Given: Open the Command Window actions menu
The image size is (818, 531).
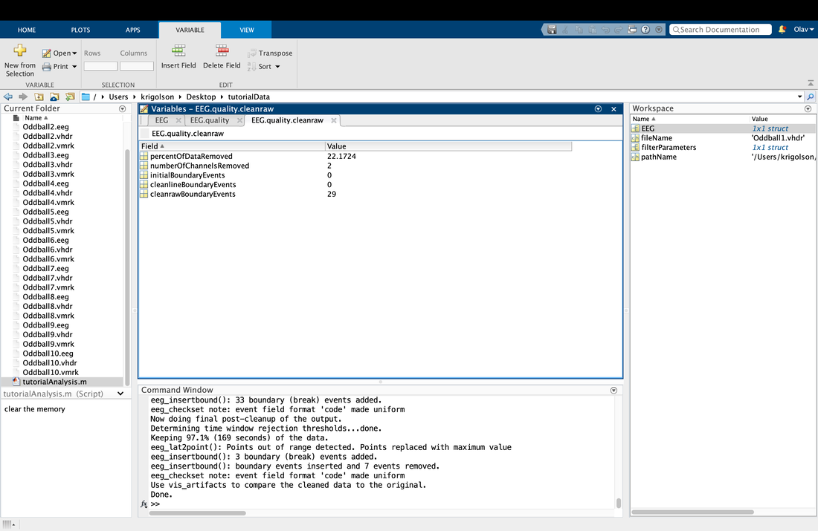Looking at the screenshot, I should pos(613,391).
